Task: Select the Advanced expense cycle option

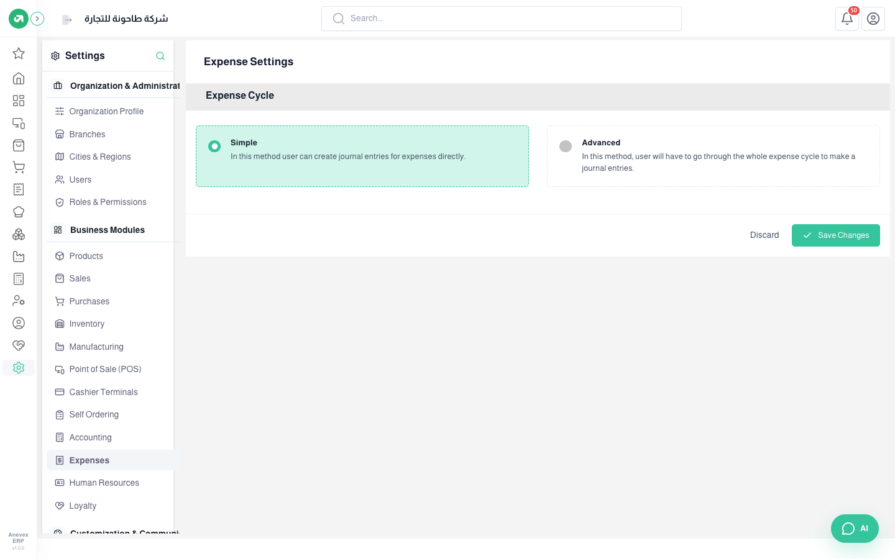Action: [714, 156]
